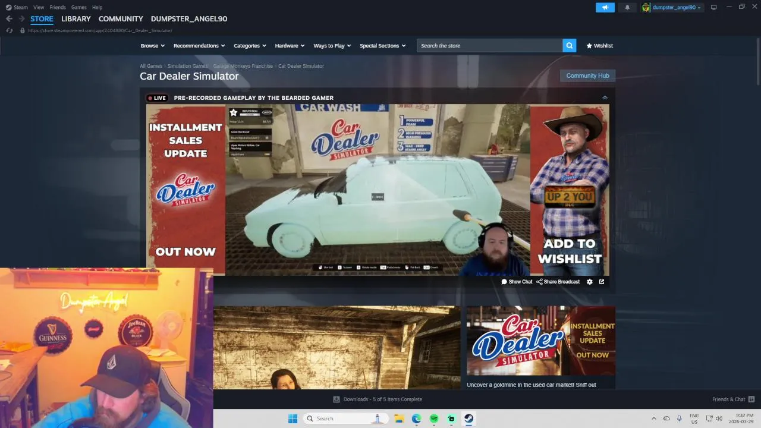
Task: Open the Steam menu
Action: 21,7
